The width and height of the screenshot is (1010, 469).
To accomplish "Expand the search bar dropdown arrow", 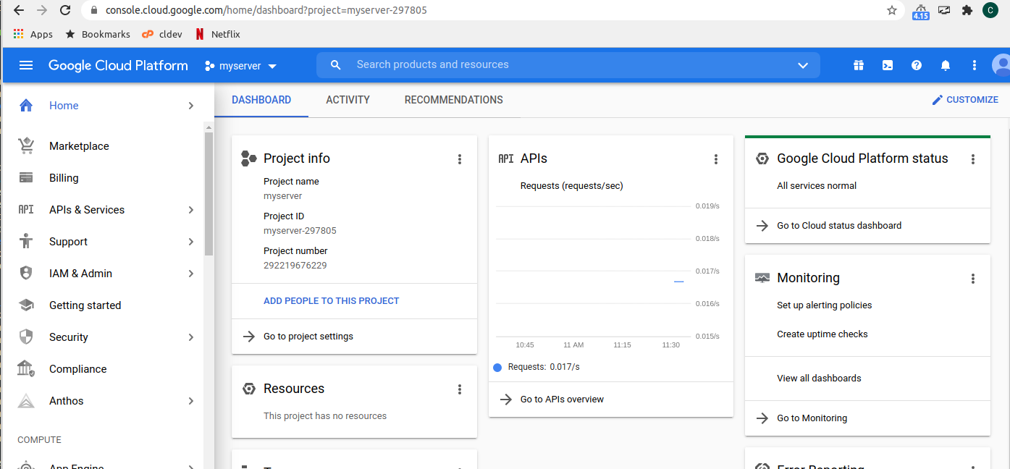I will click(x=802, y=65).
